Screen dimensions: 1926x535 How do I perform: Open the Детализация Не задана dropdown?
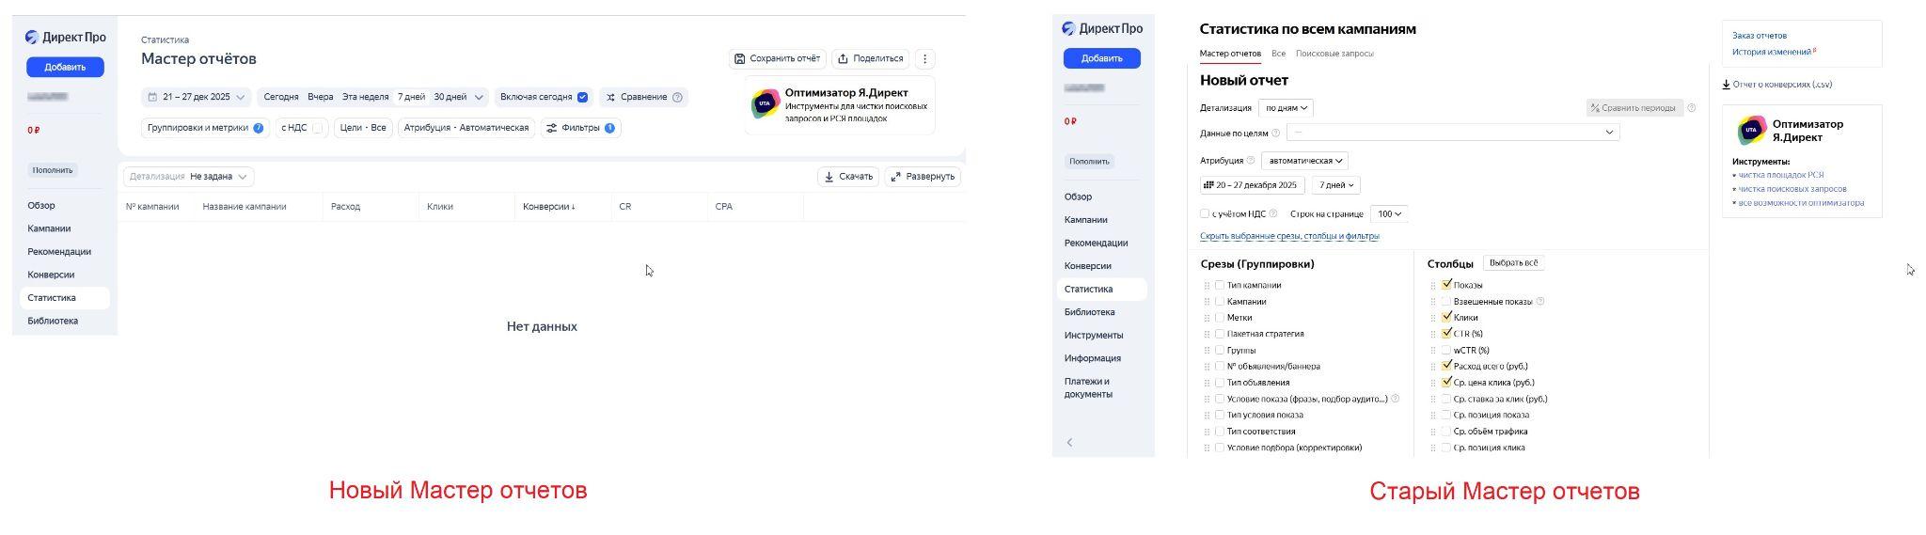click(219, 177)
